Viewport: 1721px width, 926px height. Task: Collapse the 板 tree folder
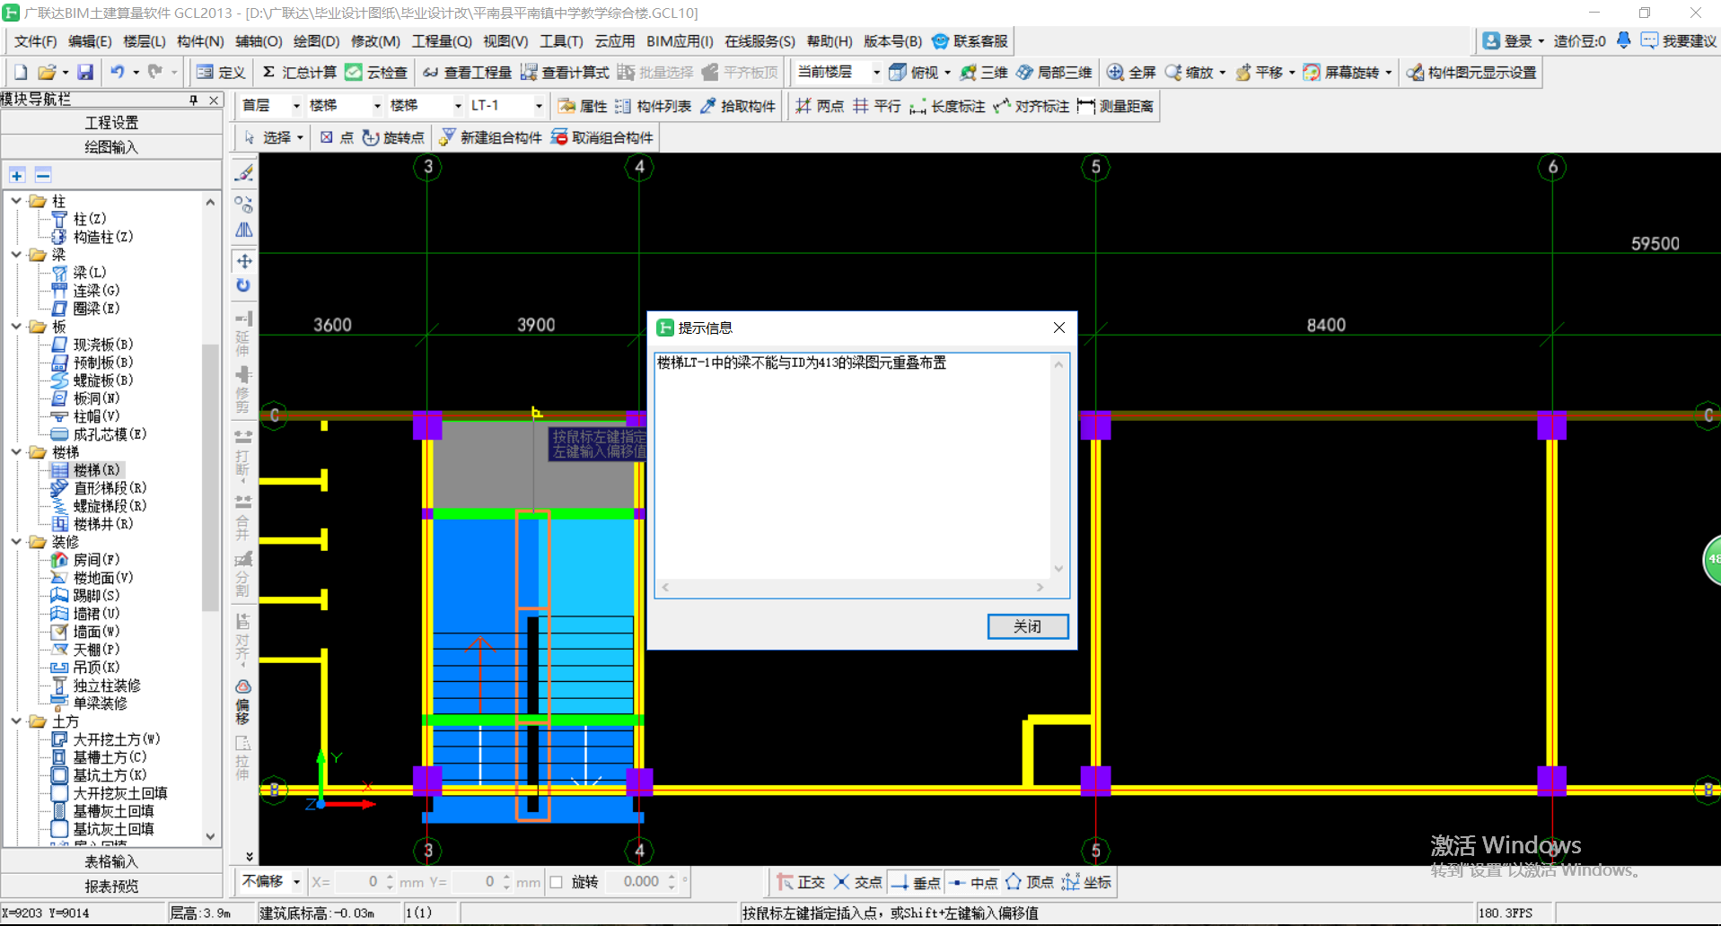16,327
